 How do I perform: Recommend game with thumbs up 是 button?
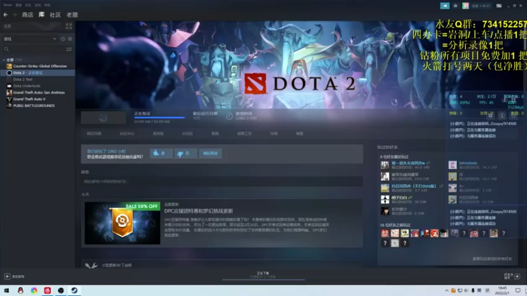pos(161,153)
